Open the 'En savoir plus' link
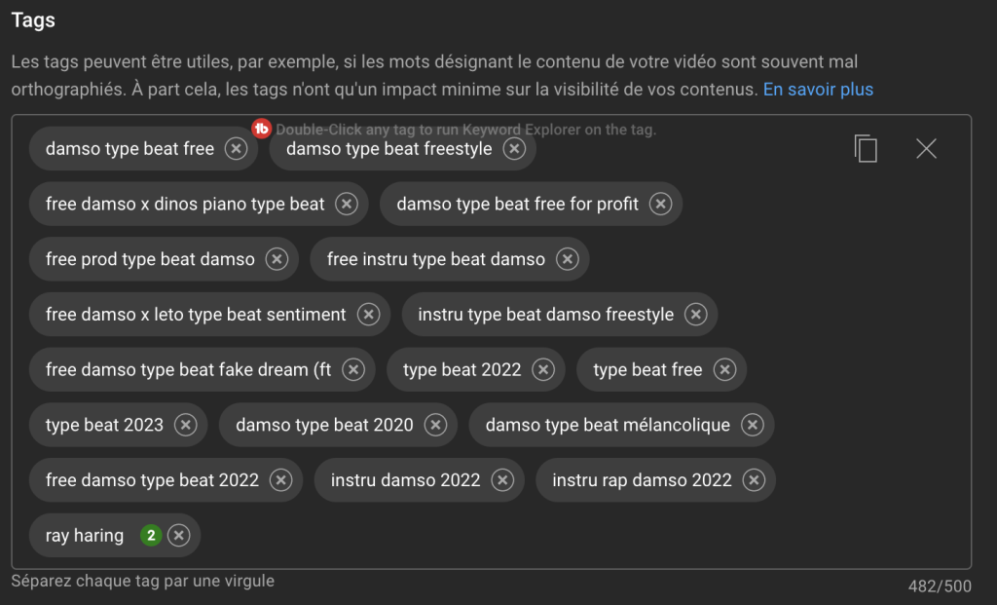 (818, 90)
